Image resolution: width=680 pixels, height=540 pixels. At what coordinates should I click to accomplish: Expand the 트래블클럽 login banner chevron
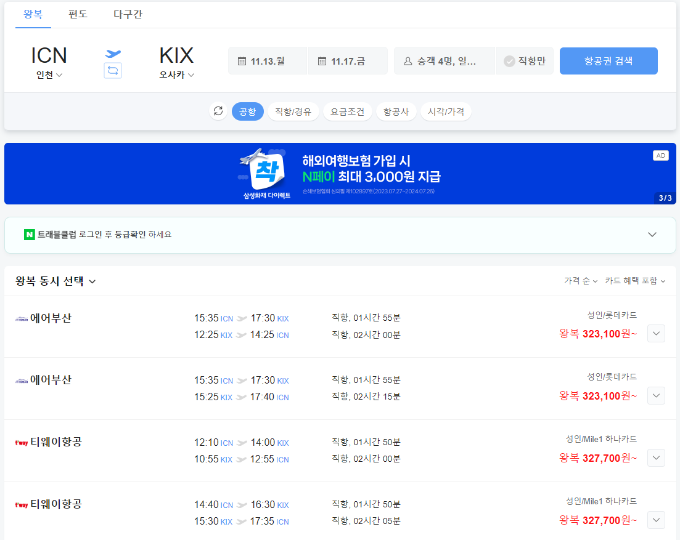tap(652, 235)
